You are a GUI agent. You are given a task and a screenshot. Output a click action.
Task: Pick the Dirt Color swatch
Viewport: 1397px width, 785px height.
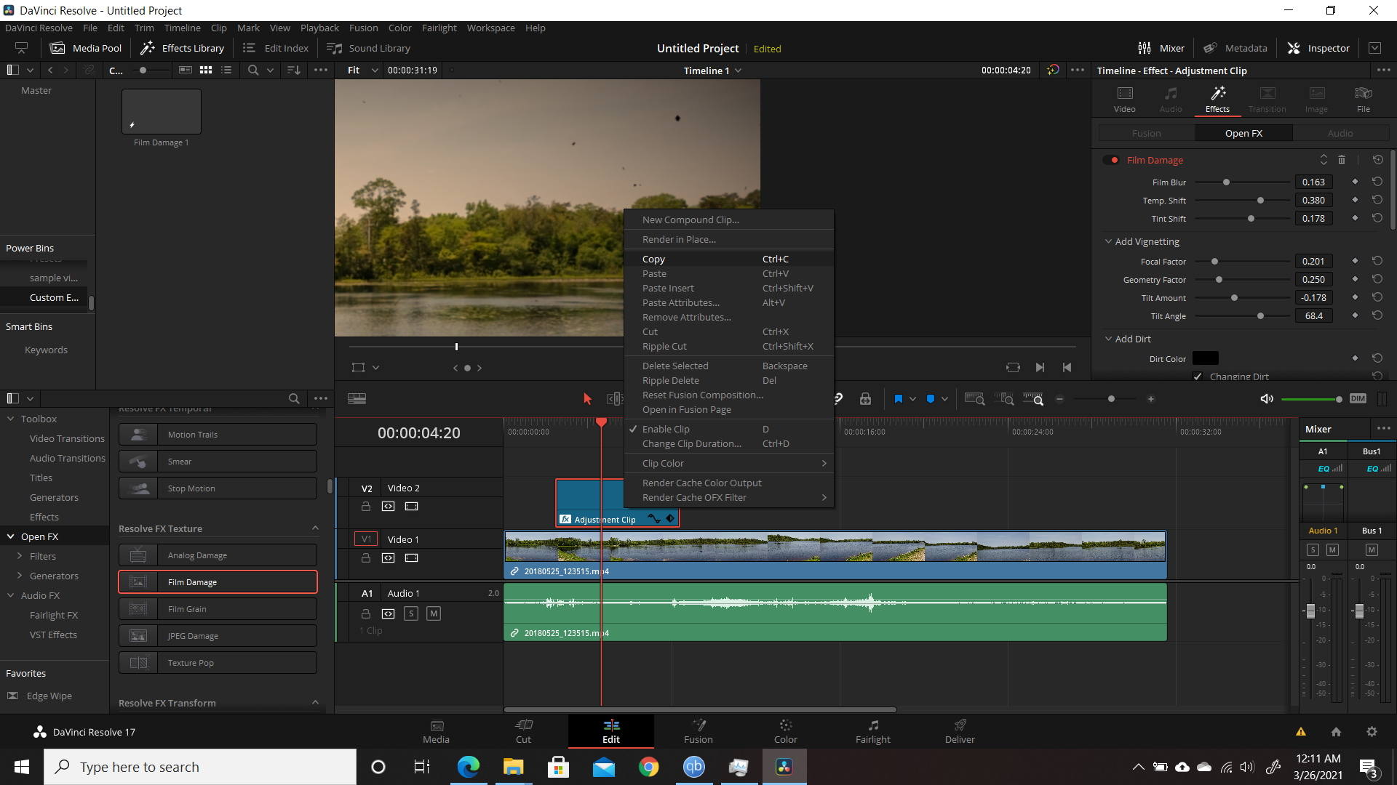1205,358
